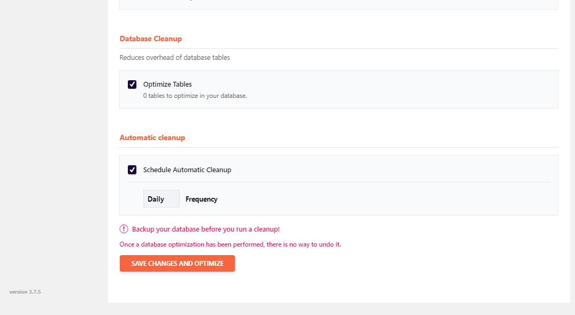Toggle the Schedule Automatic Cleanup checkbox
Screen dimensions: 575x315
tap(132, 170)
